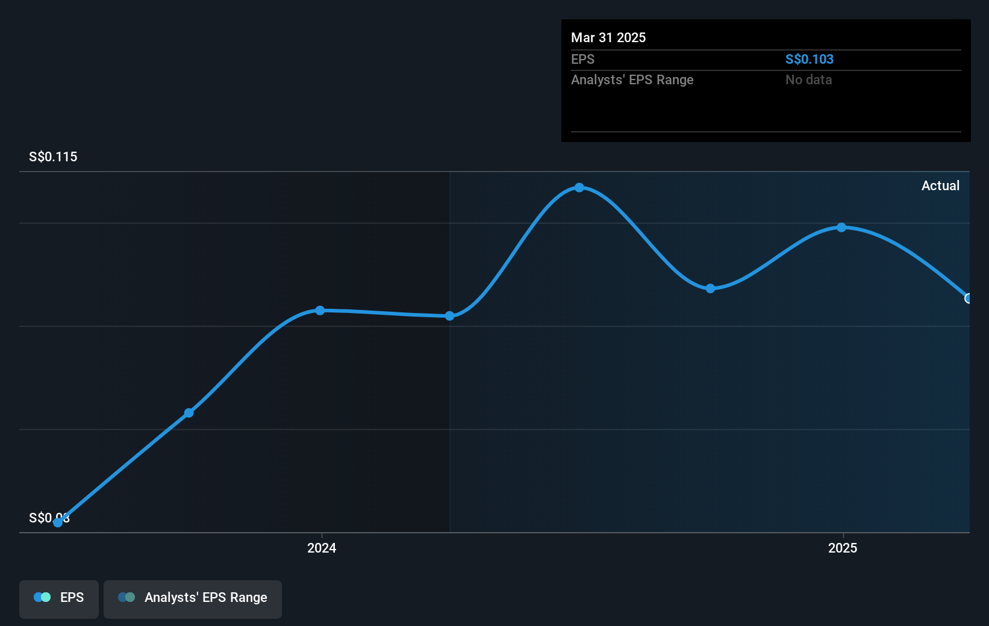Screen dimensions: 989x626
Task: Click the No data text in tooltip
Action: (x=808, y=80)
